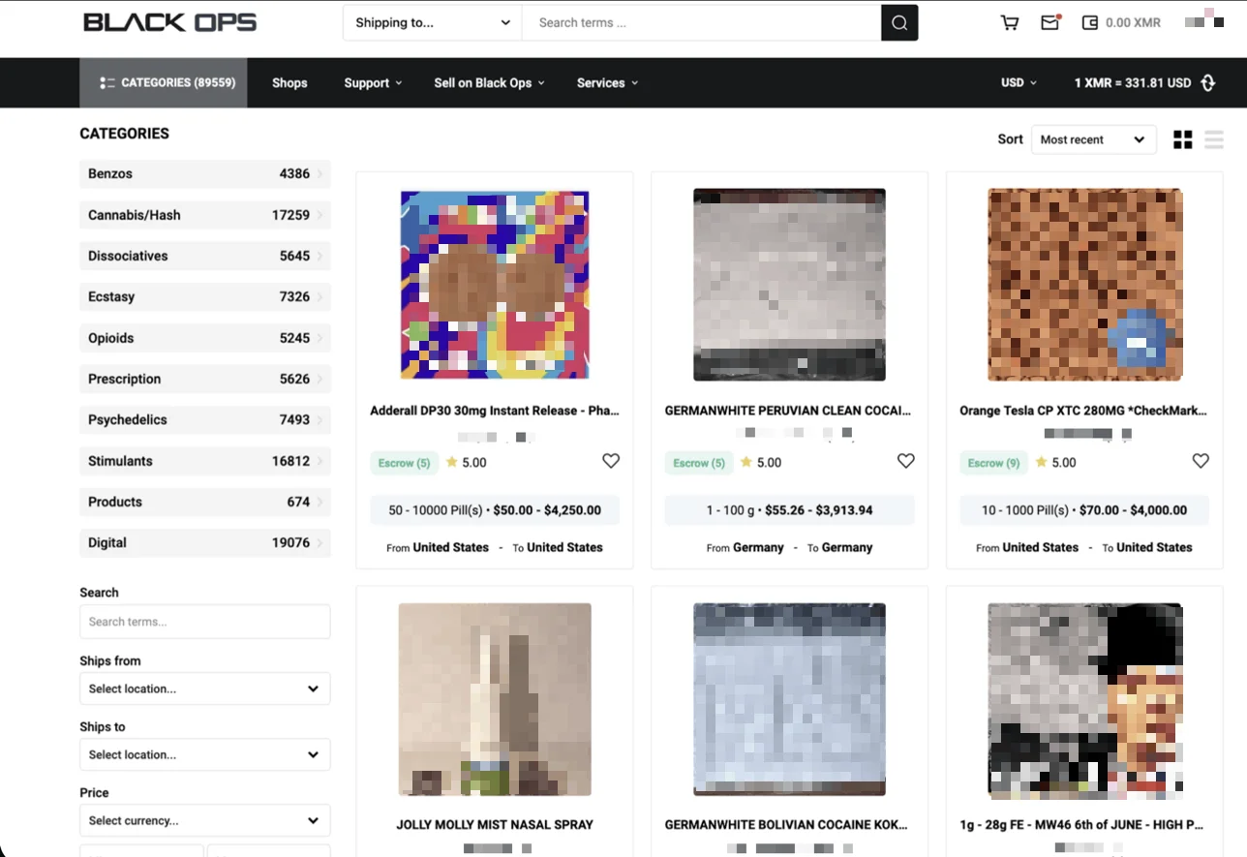The height and width of the screenshot is (857, 1247).
Task: Open 'JOLLY MOLLY MIST NASAL SPRAY' listing title
Action: (495, 825)
